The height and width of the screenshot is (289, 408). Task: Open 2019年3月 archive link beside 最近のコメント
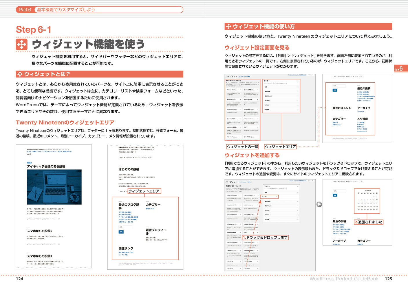coord(361,112)
